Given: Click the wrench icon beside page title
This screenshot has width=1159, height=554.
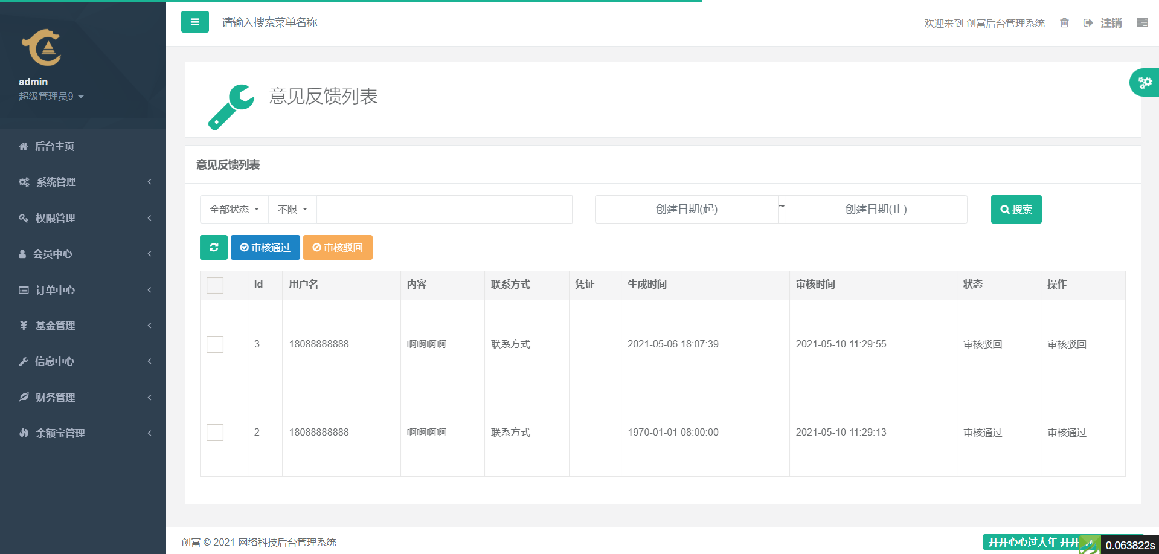Looking at the screenshot, I should tap(231, 107).
